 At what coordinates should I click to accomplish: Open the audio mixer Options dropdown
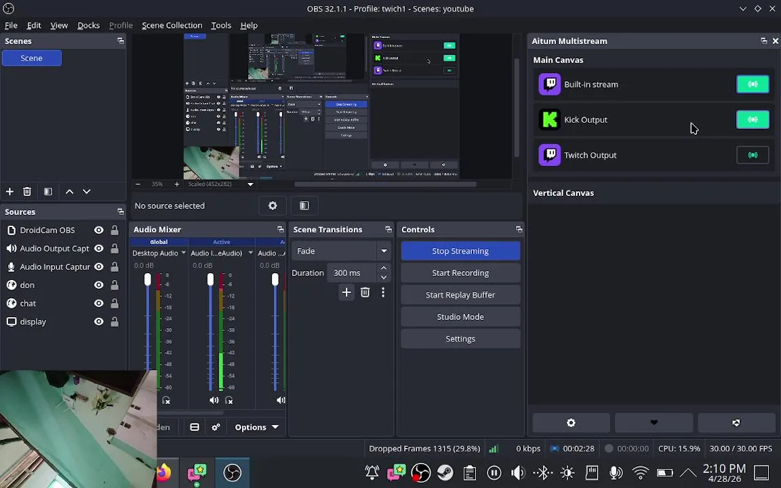pos(256,427)
